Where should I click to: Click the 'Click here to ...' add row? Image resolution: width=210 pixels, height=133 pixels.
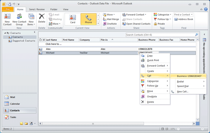117,44
